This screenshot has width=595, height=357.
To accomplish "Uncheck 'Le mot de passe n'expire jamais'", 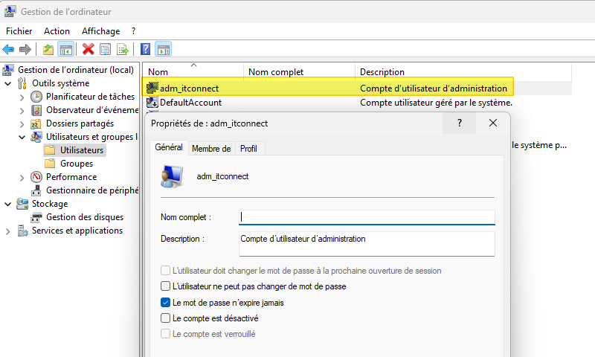I will [x=165, y=303].
